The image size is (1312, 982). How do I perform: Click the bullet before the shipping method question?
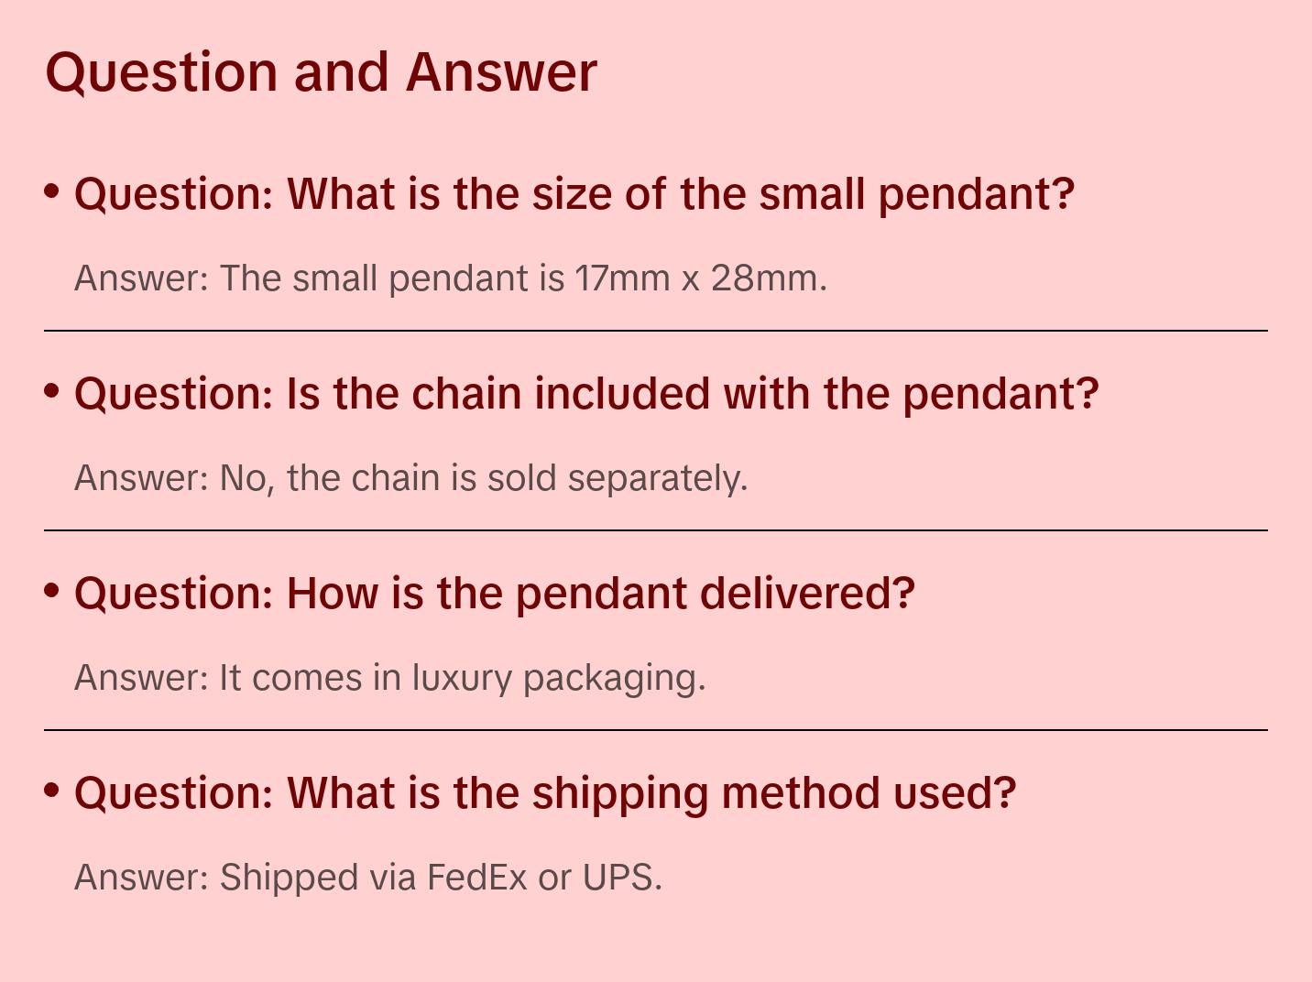pyautogui.click(x=52, y=790)
